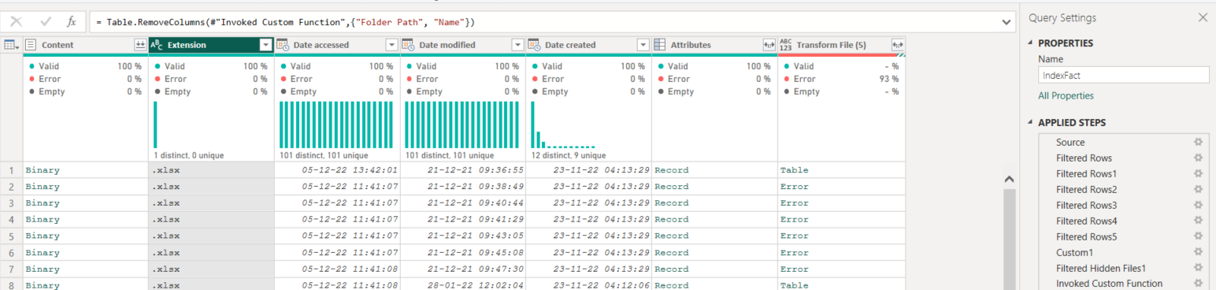Click the Table cell in row 1
1216x290 pixels.
pyautogui.click(x=841, y=170)
